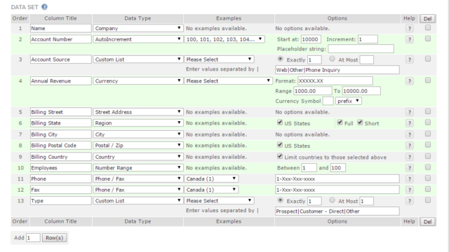This screenshot has width=449, height=252.
Task: Click the help icon for Billing Street row
Action: coord(410,112)
